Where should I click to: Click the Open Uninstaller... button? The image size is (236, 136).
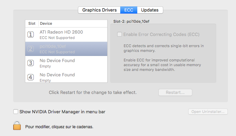click(208, 112)
